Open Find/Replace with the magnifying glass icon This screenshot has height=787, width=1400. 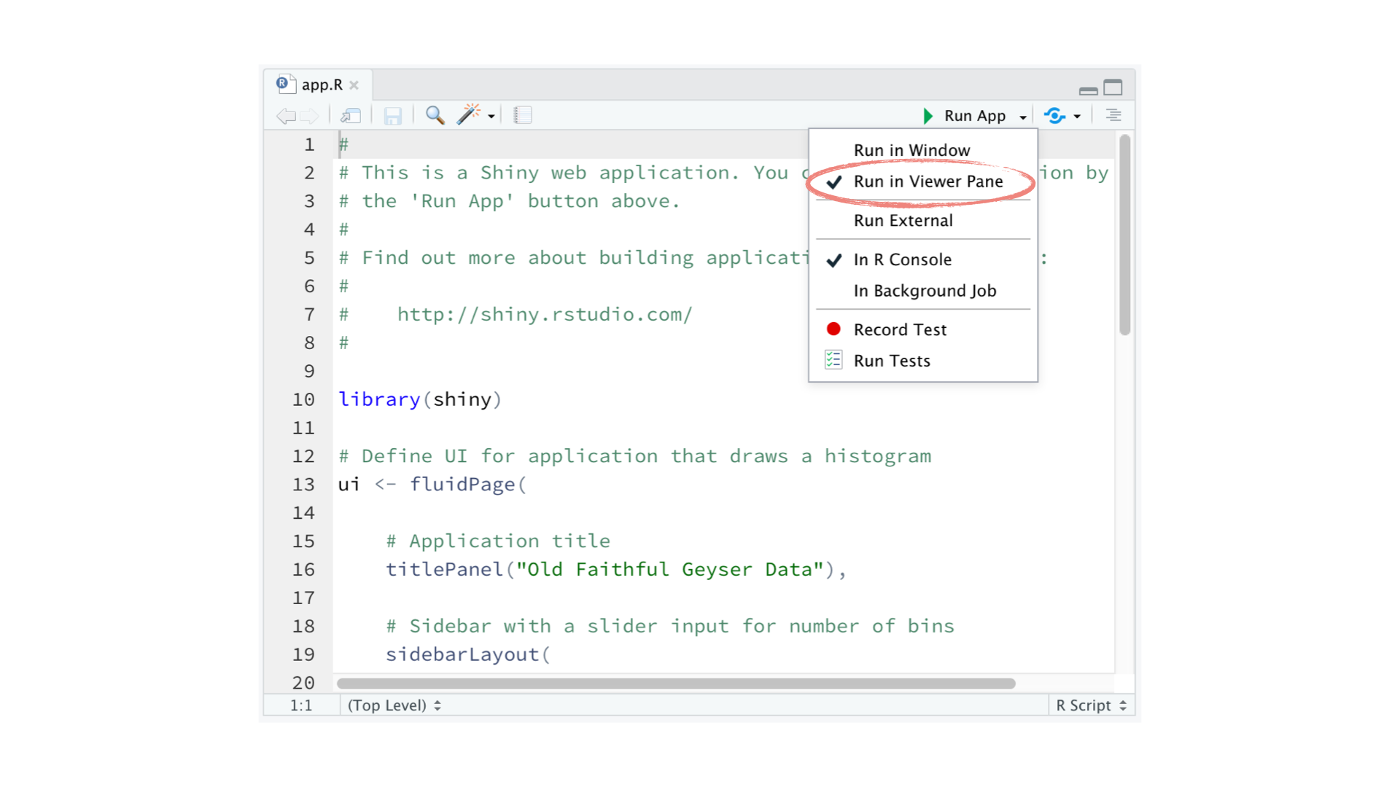pyautogui.click(x=435, y=115)
